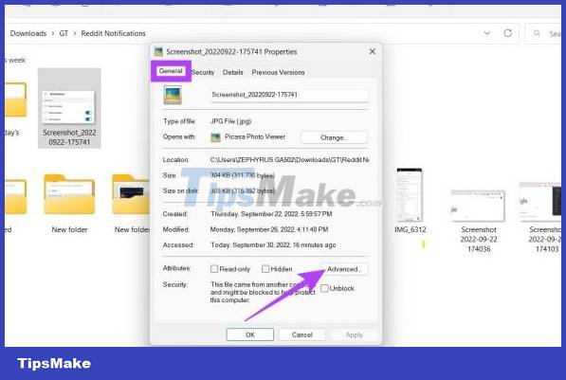The width and height of the screenshot is (566, 380).
Task: Switch to the General tab
Action: (x=171, y=71)
